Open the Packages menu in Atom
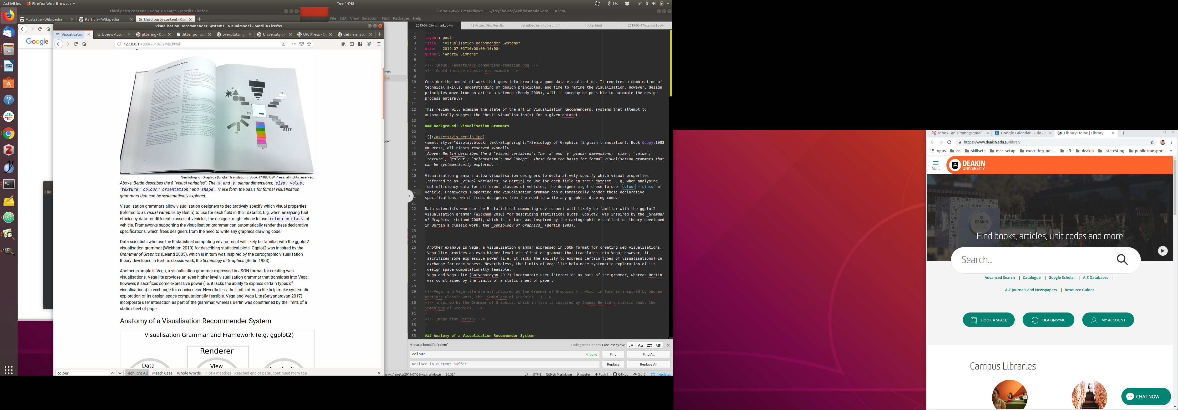1178x410 pixels. click(400, 18)
